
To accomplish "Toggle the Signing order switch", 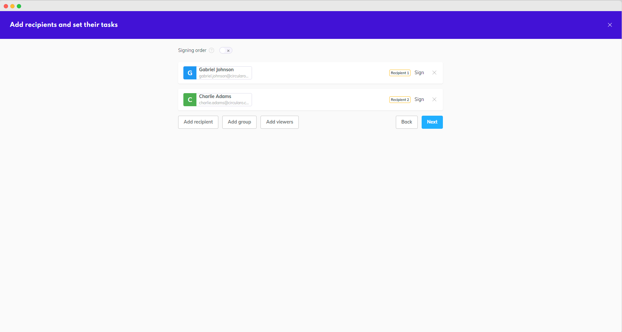I will pos(226,50).
